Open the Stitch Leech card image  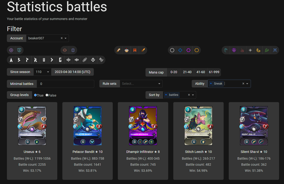(x=198, y=126)
